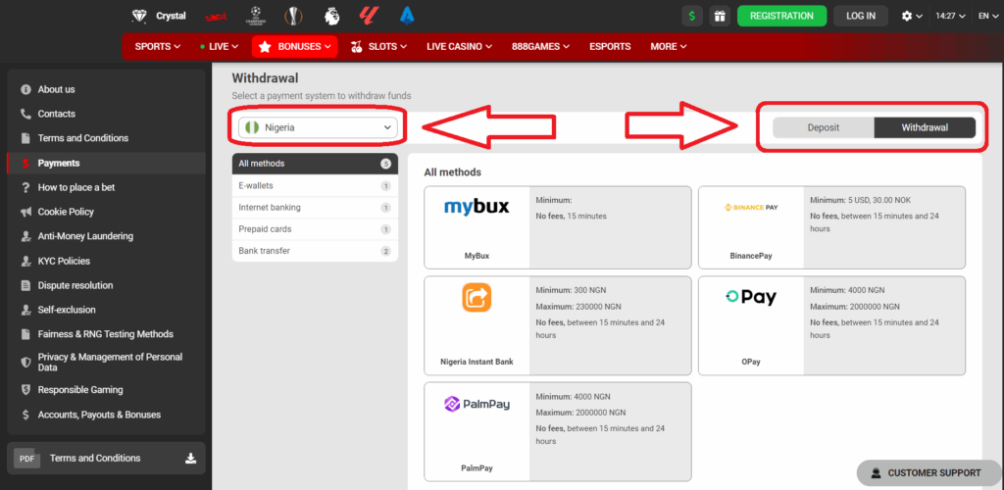1004x490 pixels.
Task: Select the Withdrawal toggle
Action: click(x=925, y=127)
